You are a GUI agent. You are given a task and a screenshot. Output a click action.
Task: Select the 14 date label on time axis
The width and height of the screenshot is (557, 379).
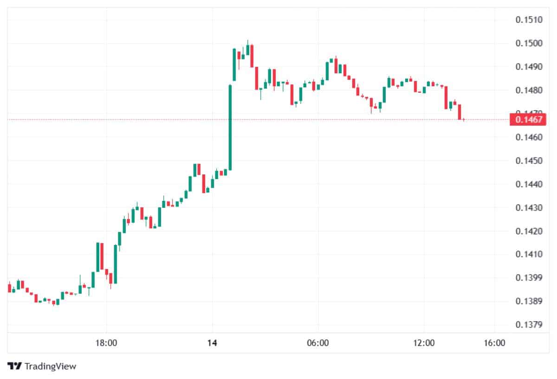pos(212,343)
